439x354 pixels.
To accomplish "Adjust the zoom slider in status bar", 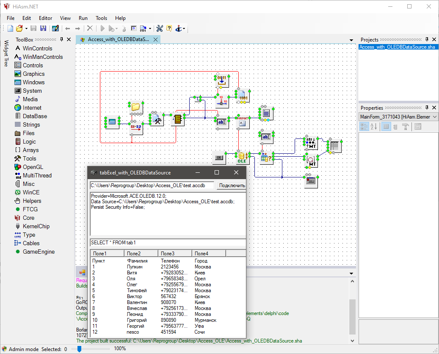I will point(79,348).
